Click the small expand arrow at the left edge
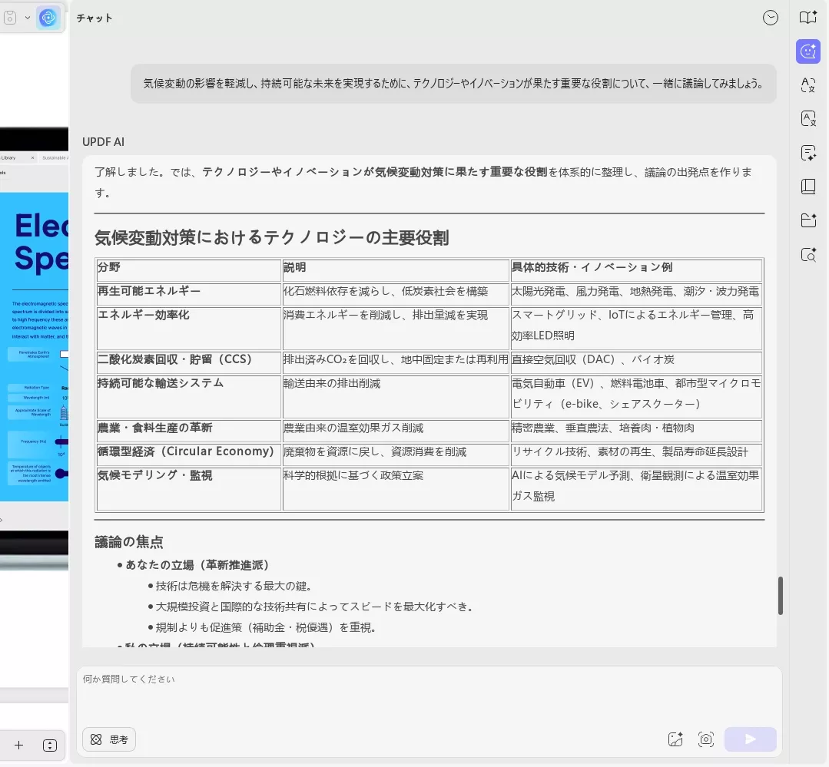Image resolution: width=829 pixels, height=767 pixels. (x=2, y=521)
